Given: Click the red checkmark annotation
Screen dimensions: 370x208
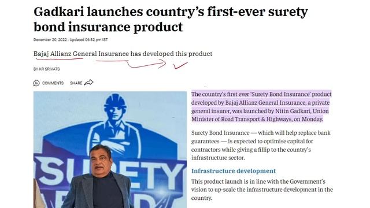Looking at the screenshot, I should pyautogui.click(x=180, y=65).
